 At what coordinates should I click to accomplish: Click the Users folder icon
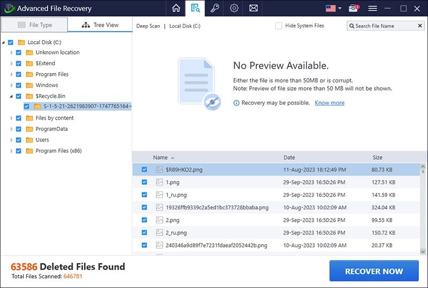[29, 140]
